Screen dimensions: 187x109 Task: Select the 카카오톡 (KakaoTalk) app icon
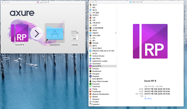click(x=90, y=43)
